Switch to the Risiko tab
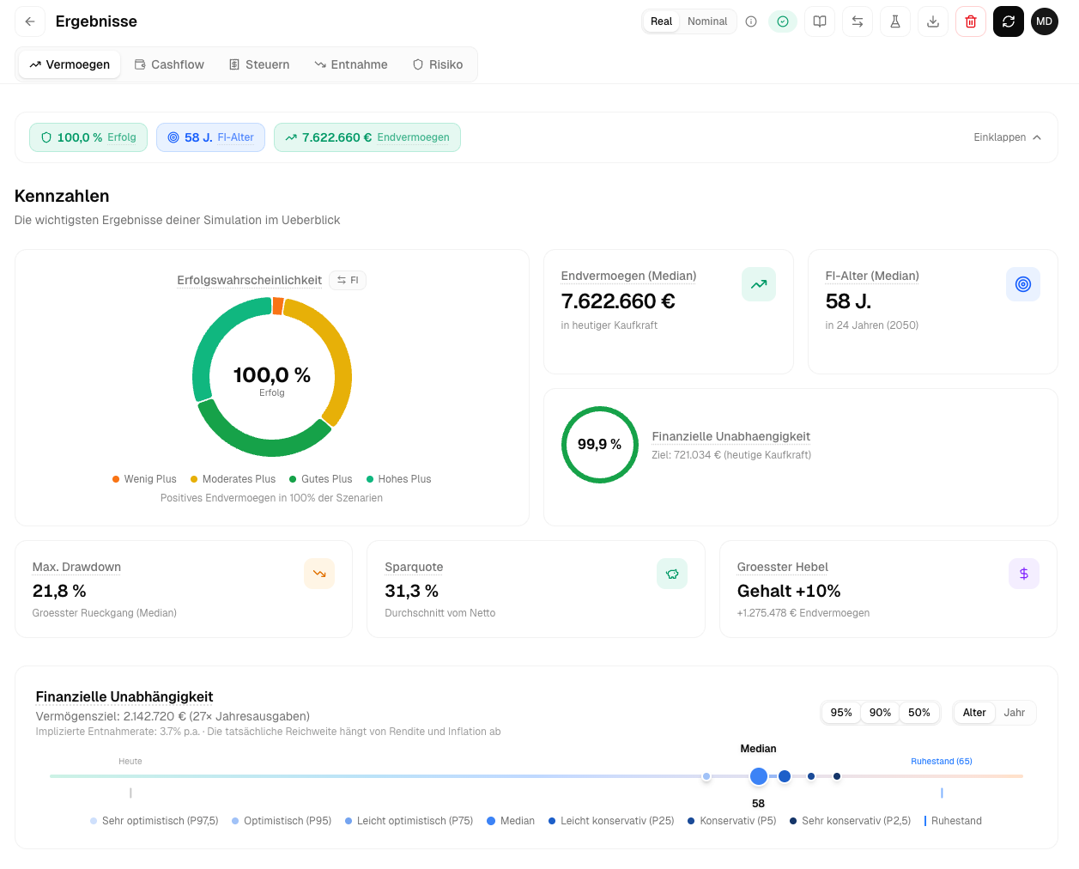1079x869 pixels. 438,64
